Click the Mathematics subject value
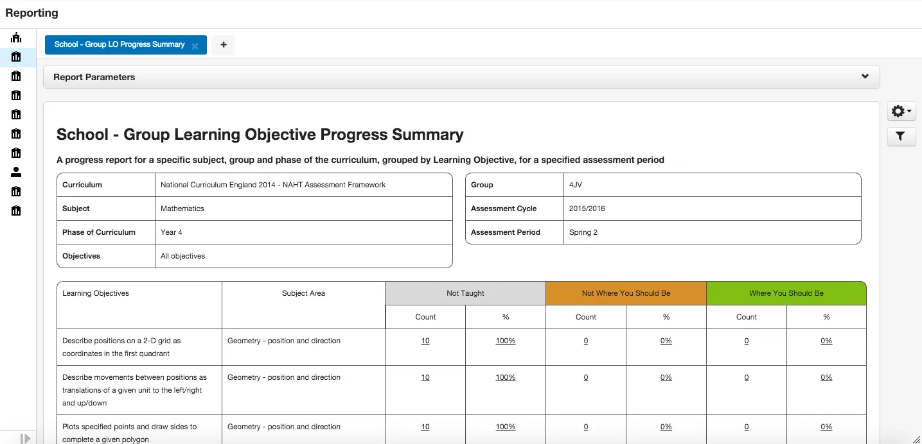922x444 pixels. pyautogui.click(x=182, y=209)
